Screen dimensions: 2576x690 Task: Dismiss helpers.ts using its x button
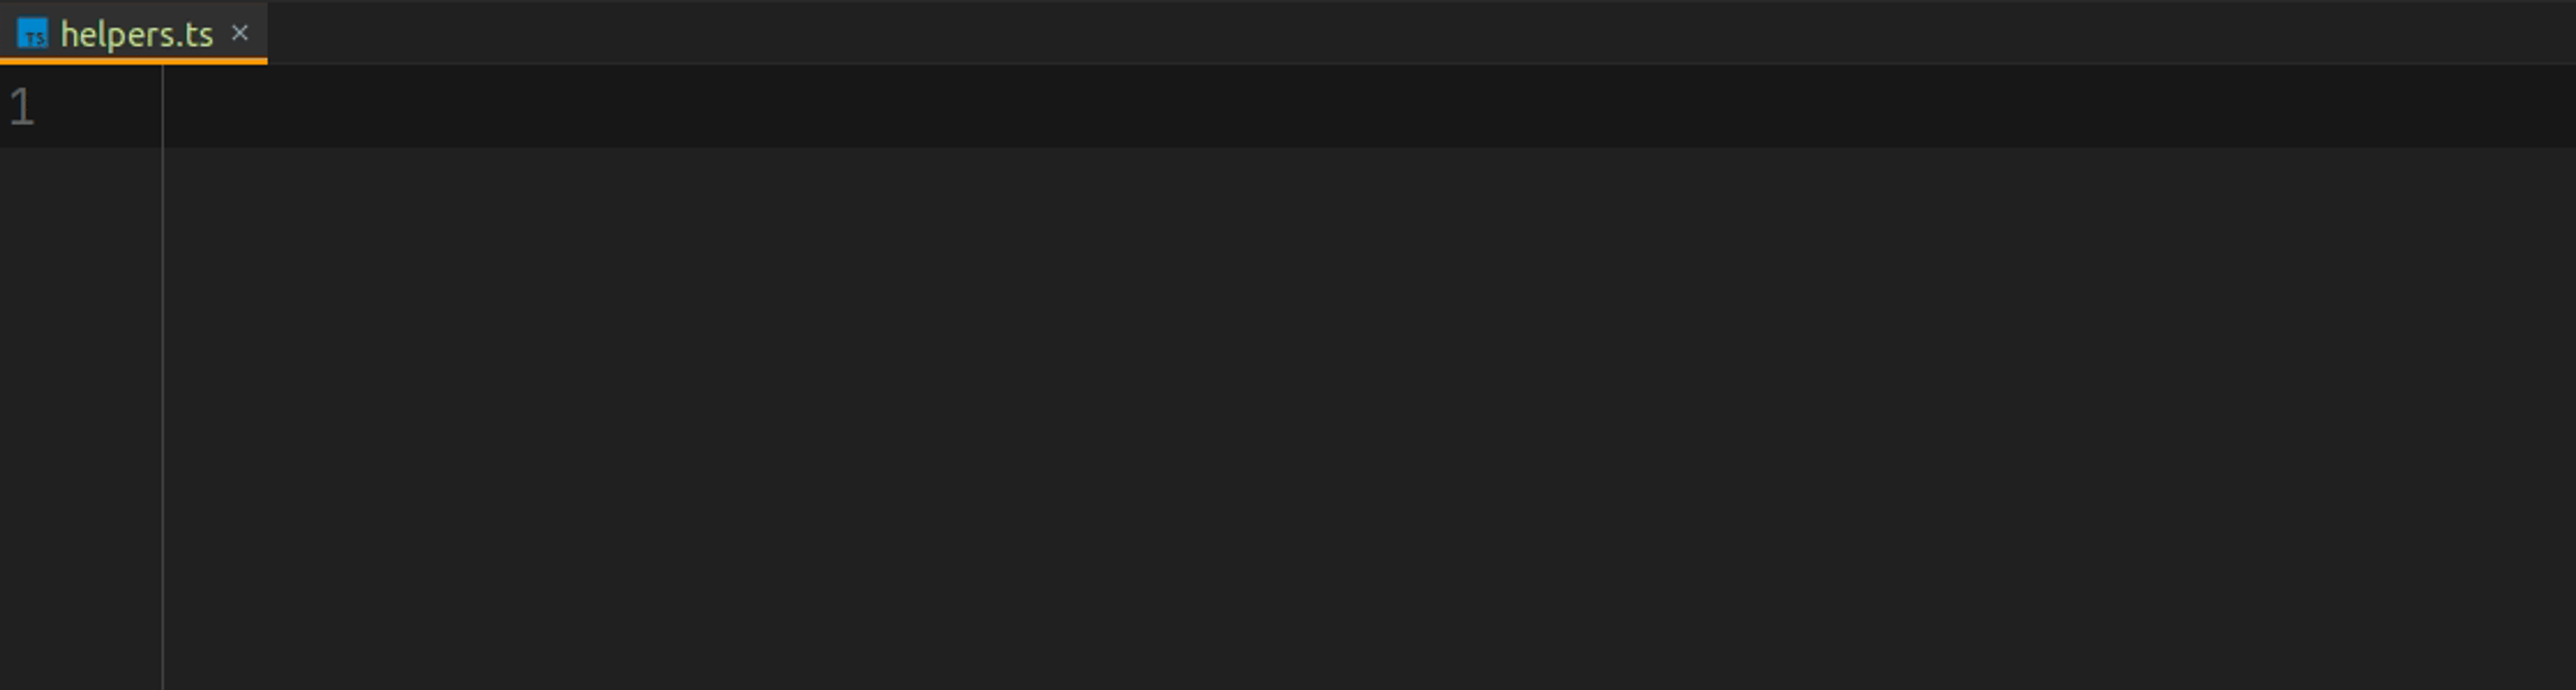click(x=240, y=33)
